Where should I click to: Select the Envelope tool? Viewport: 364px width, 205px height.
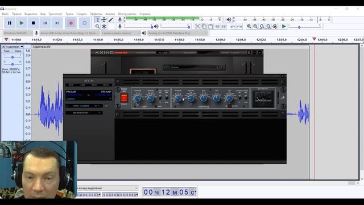(104, 20)
